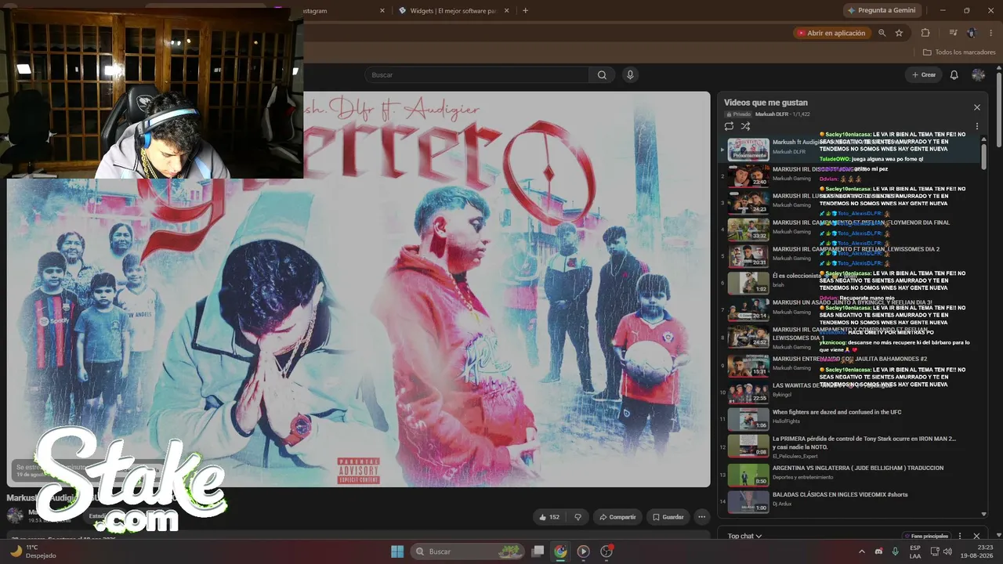Play the 23:40 playlist video

(x=748, y=175)
